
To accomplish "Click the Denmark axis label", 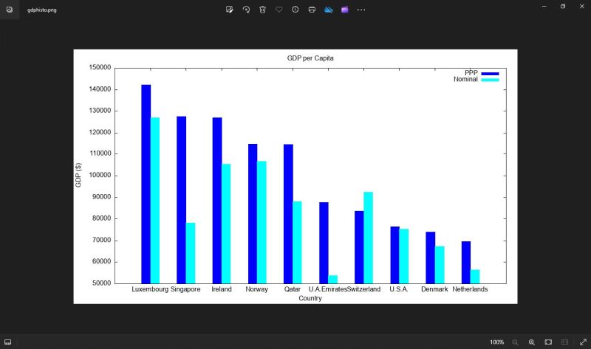I will 434,289.
